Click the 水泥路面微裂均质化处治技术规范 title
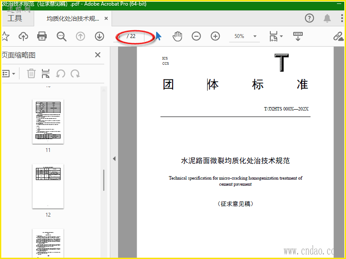 tap(235, 161)
